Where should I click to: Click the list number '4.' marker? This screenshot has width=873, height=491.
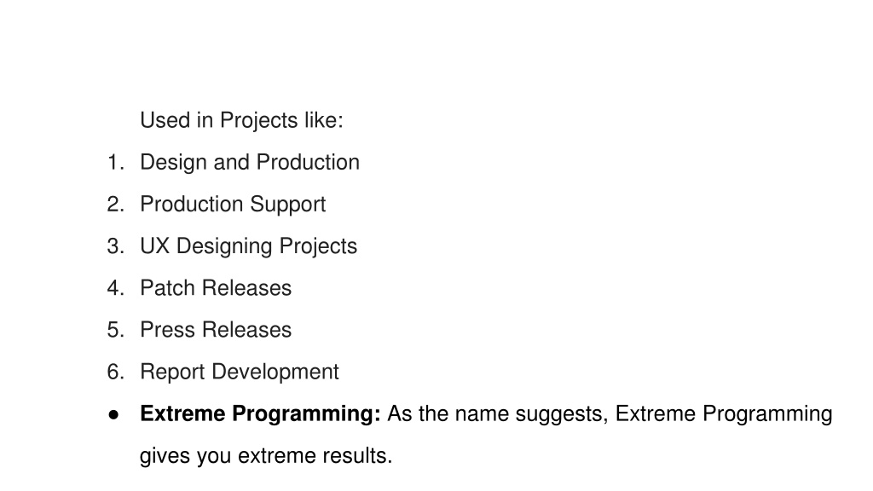click(115, 288)
